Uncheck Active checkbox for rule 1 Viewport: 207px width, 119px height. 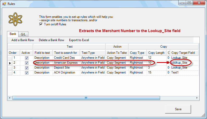[x=27, y=58]
